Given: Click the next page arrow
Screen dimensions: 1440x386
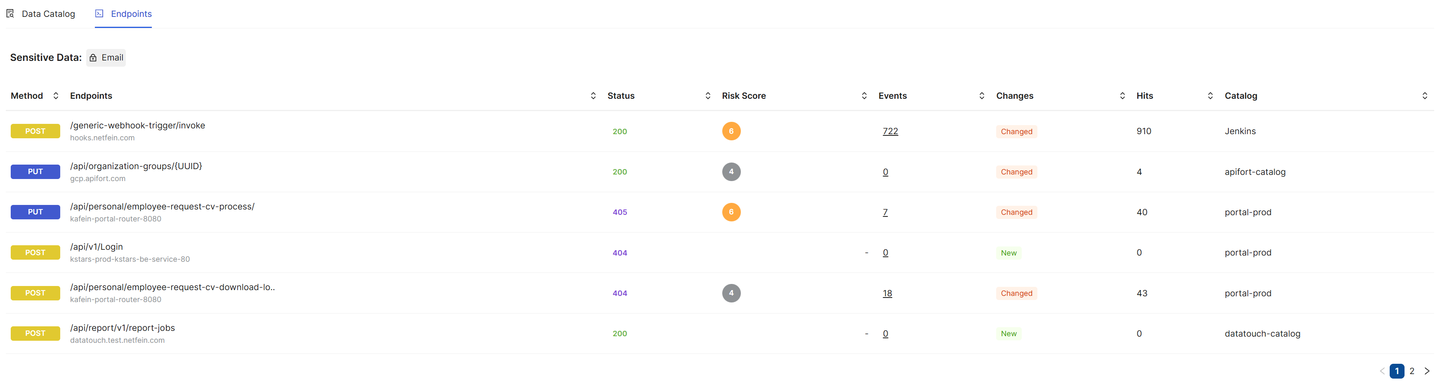Looking at the screenshot, I should pos(1426,371).
